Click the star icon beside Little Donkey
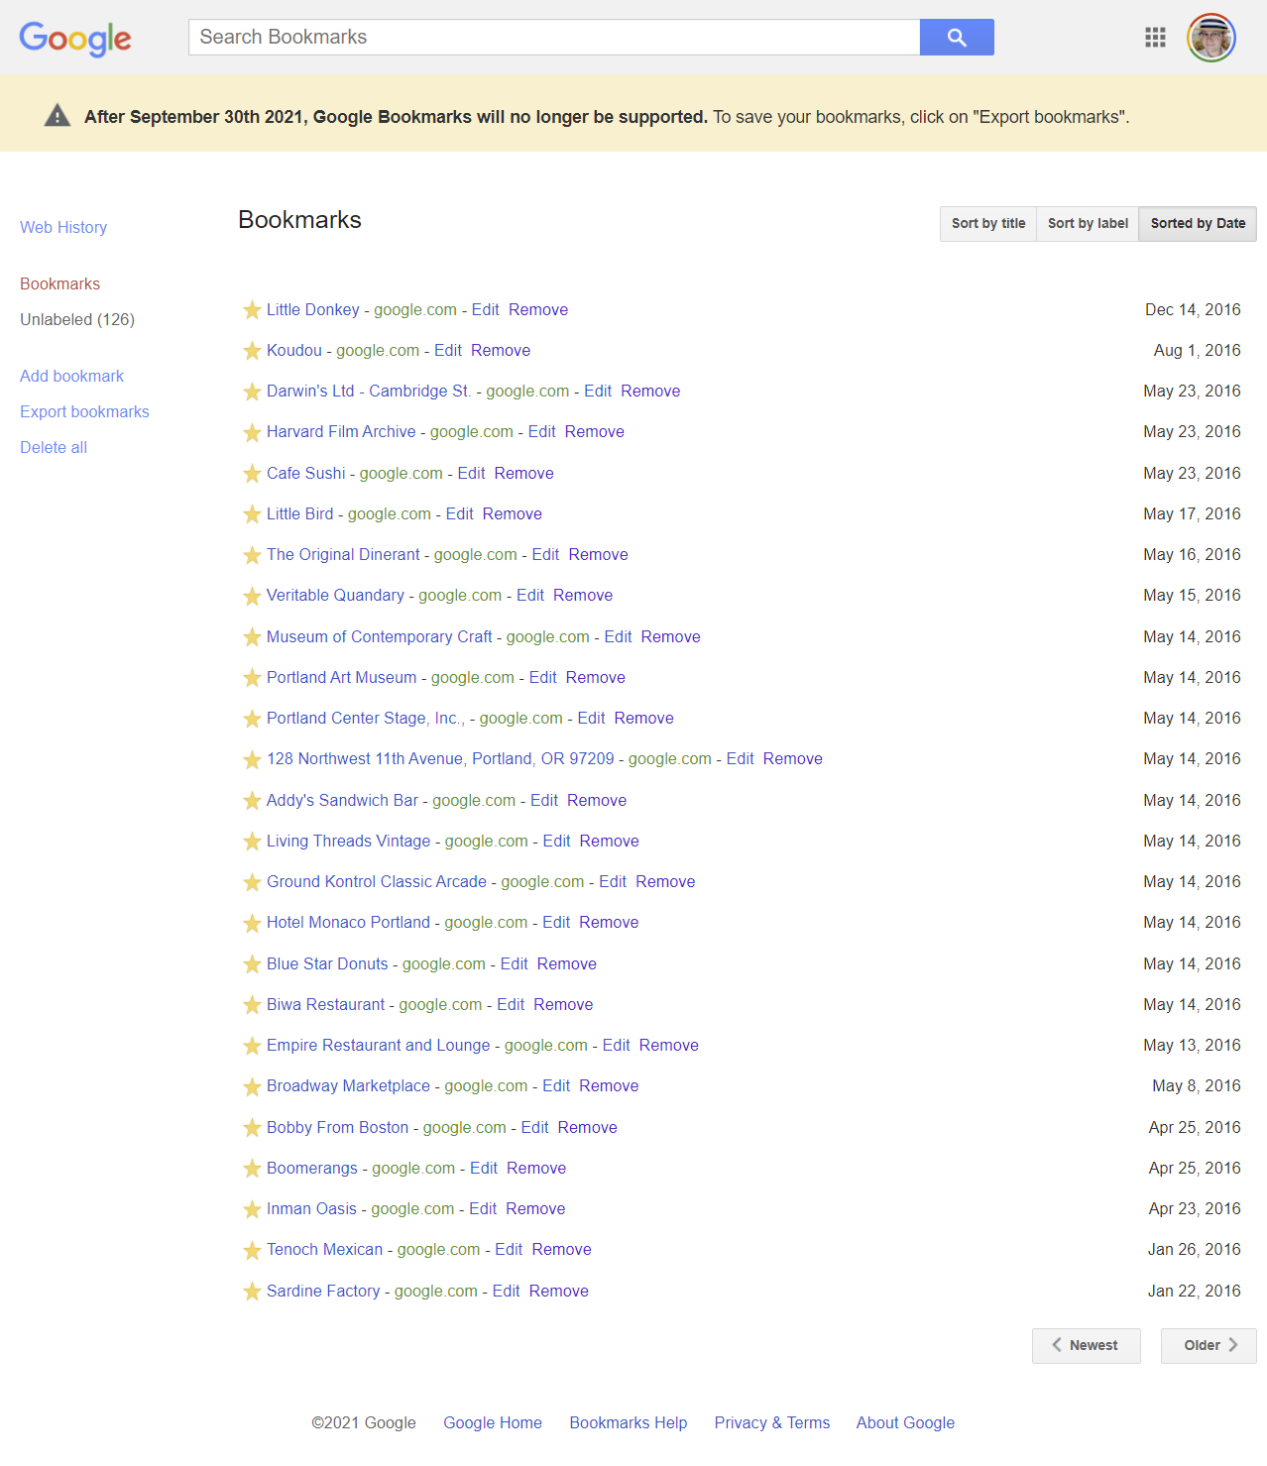This screenshot has height=1466, width=1267. pyautogui.click(x=252, y=310)
